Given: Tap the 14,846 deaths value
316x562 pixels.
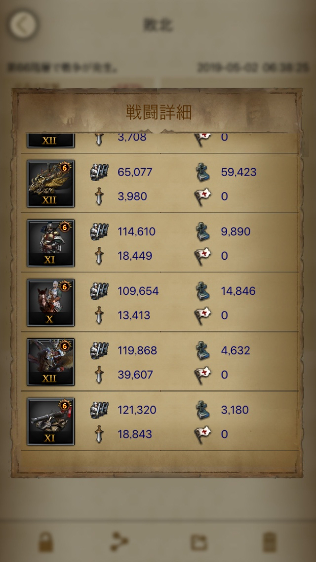Looking at the screenshot, I should [x=238, y=291].
